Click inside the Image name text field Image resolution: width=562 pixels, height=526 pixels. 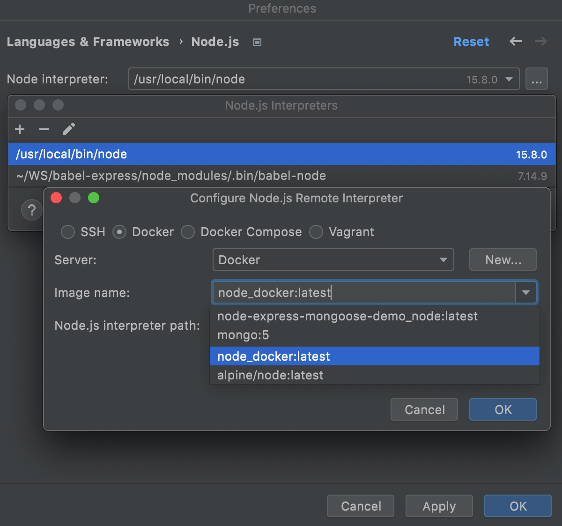(363, 293)
